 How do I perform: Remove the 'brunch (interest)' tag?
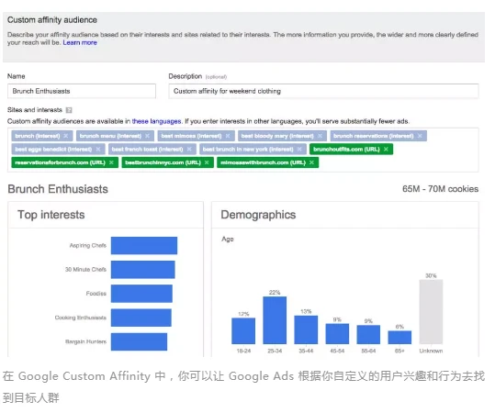pos(66,136)
